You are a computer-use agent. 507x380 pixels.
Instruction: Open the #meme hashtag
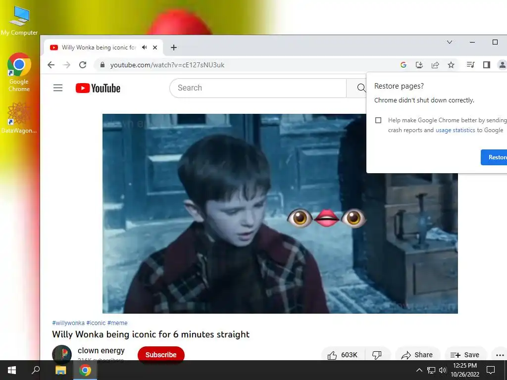point(117,323)
